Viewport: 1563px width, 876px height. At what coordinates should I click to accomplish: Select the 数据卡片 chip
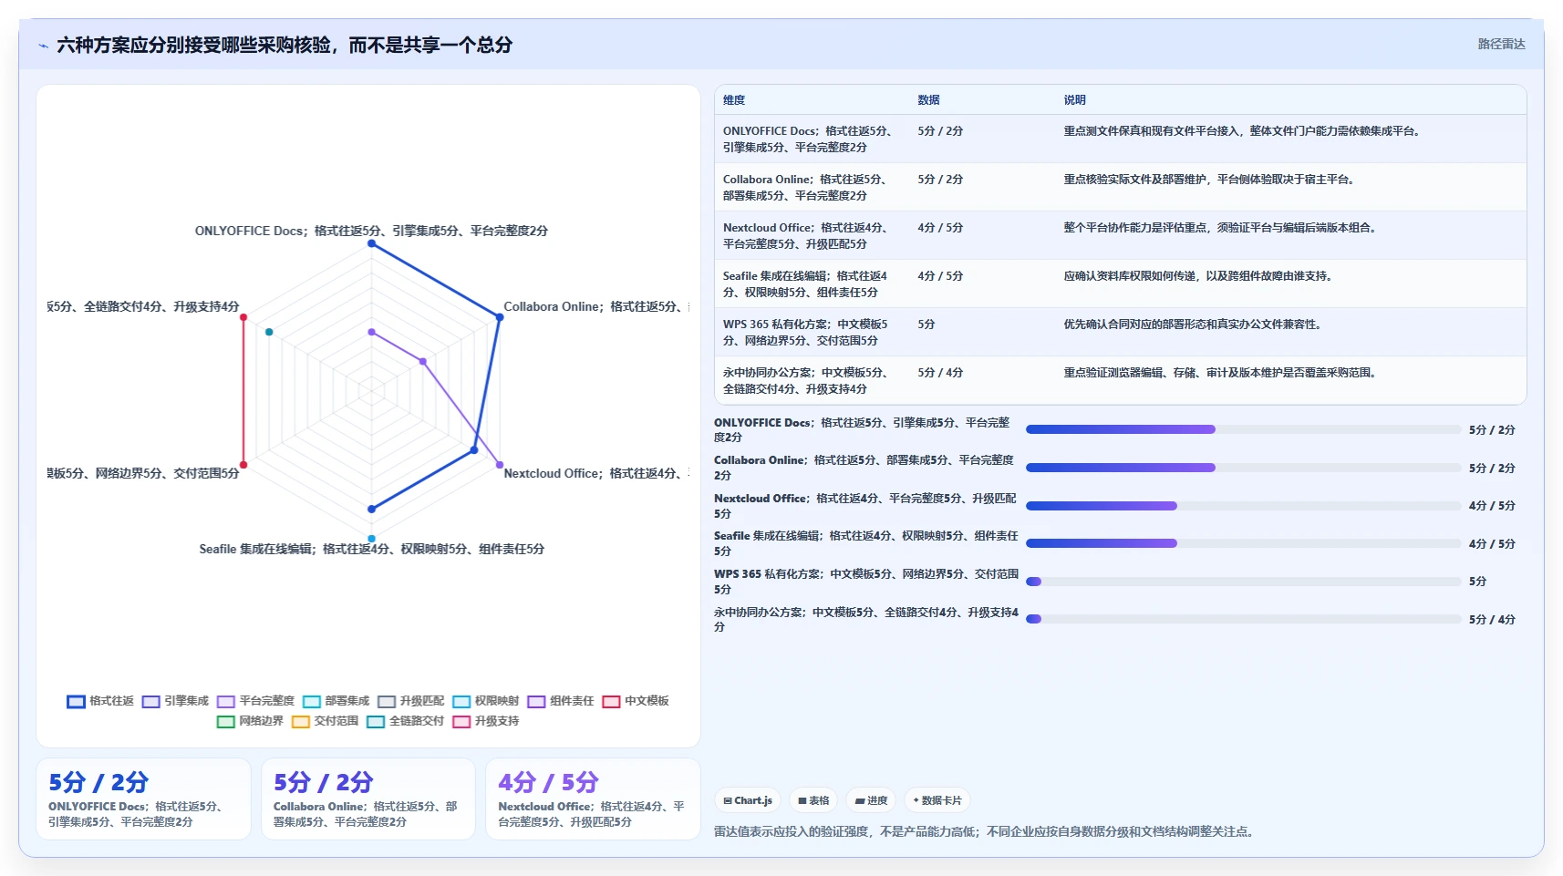(937, 800)
